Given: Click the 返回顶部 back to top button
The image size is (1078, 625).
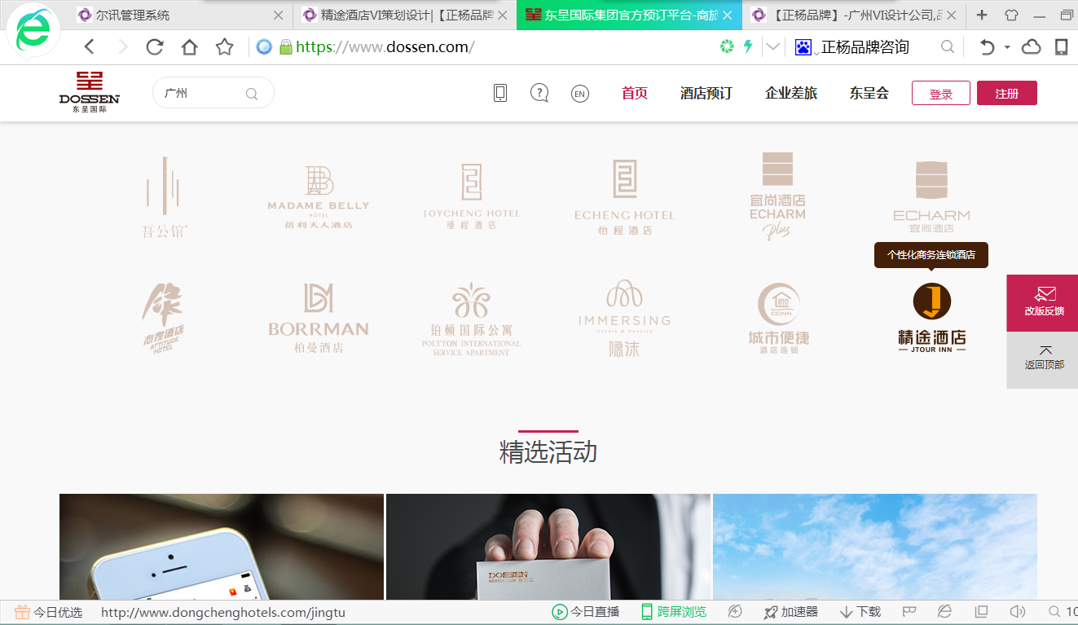Looking at the screenshot, I should 1043,359.
